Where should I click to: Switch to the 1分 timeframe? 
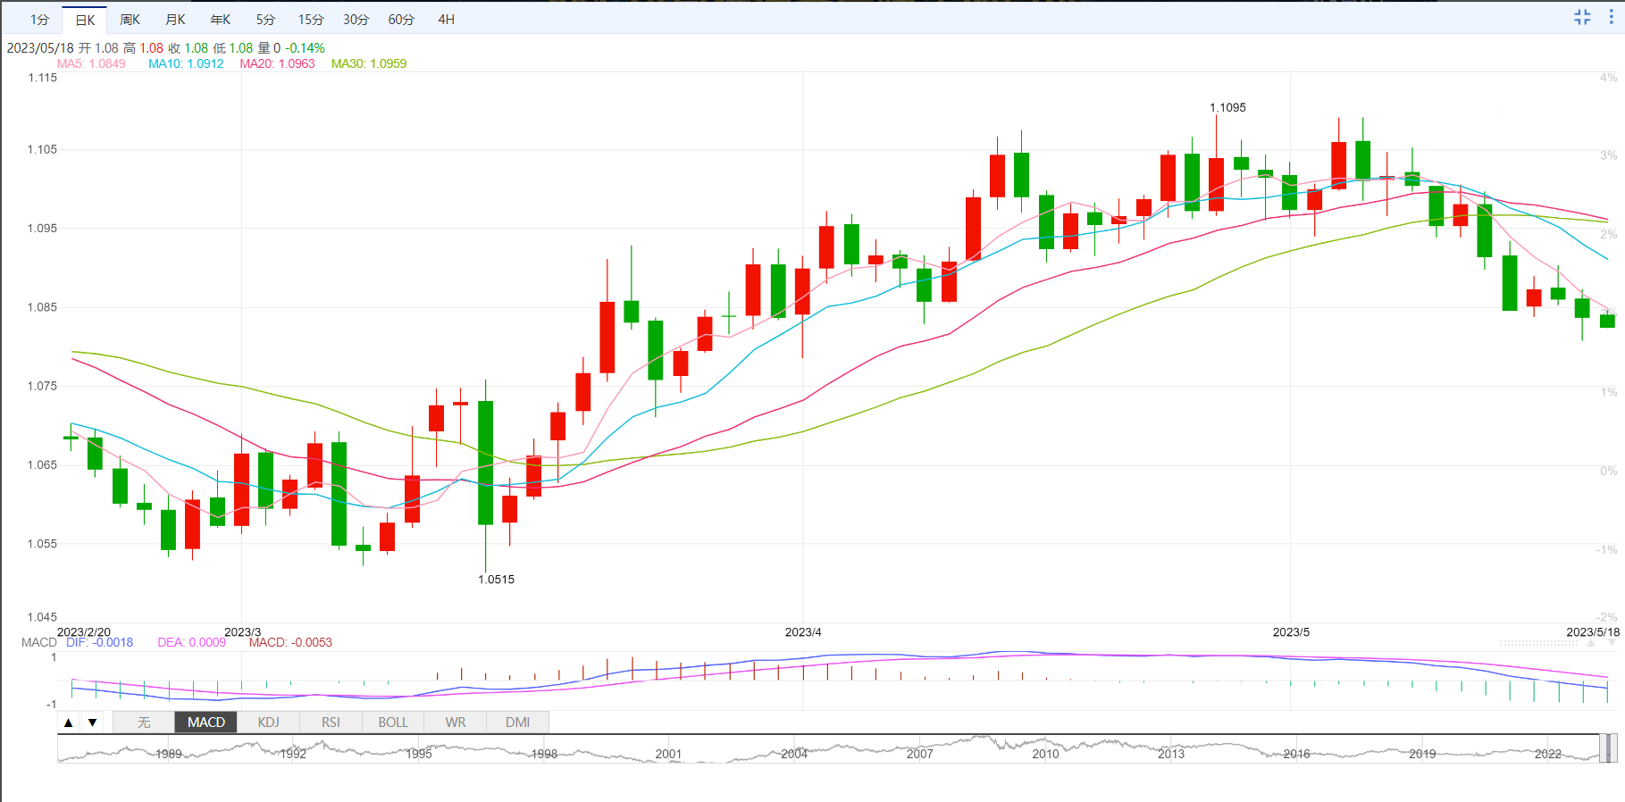tap(39, 20)
